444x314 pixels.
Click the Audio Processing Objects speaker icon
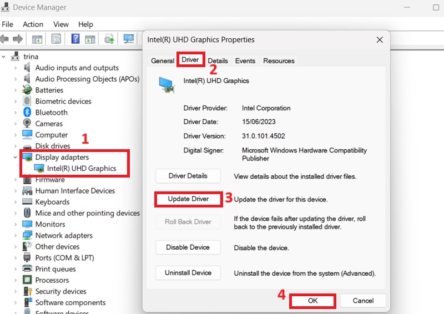(x=27, y=78)
